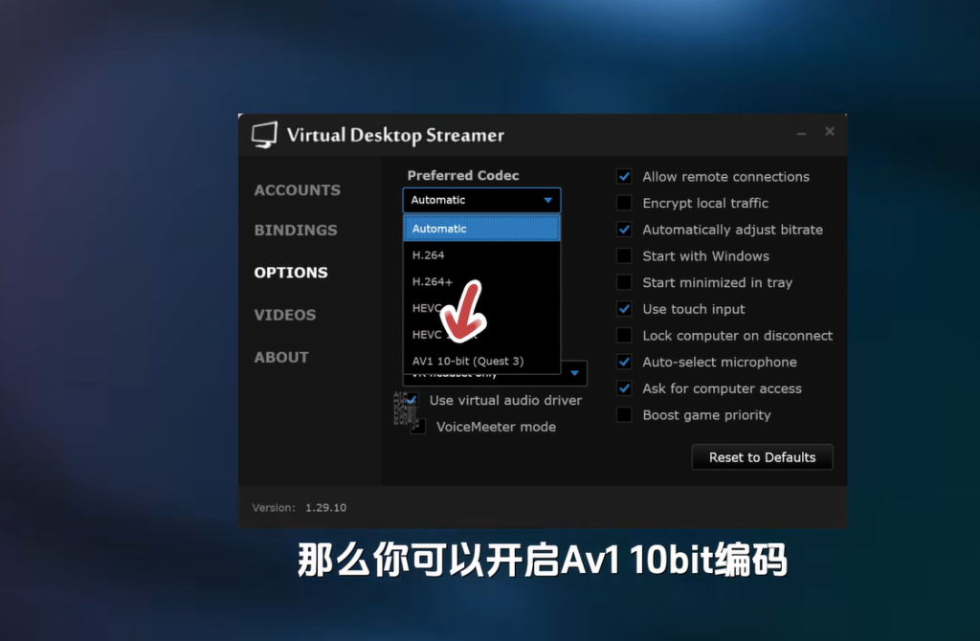Choose the first HEVC codec option
The image size is (980, 641).
click(482, 308)
